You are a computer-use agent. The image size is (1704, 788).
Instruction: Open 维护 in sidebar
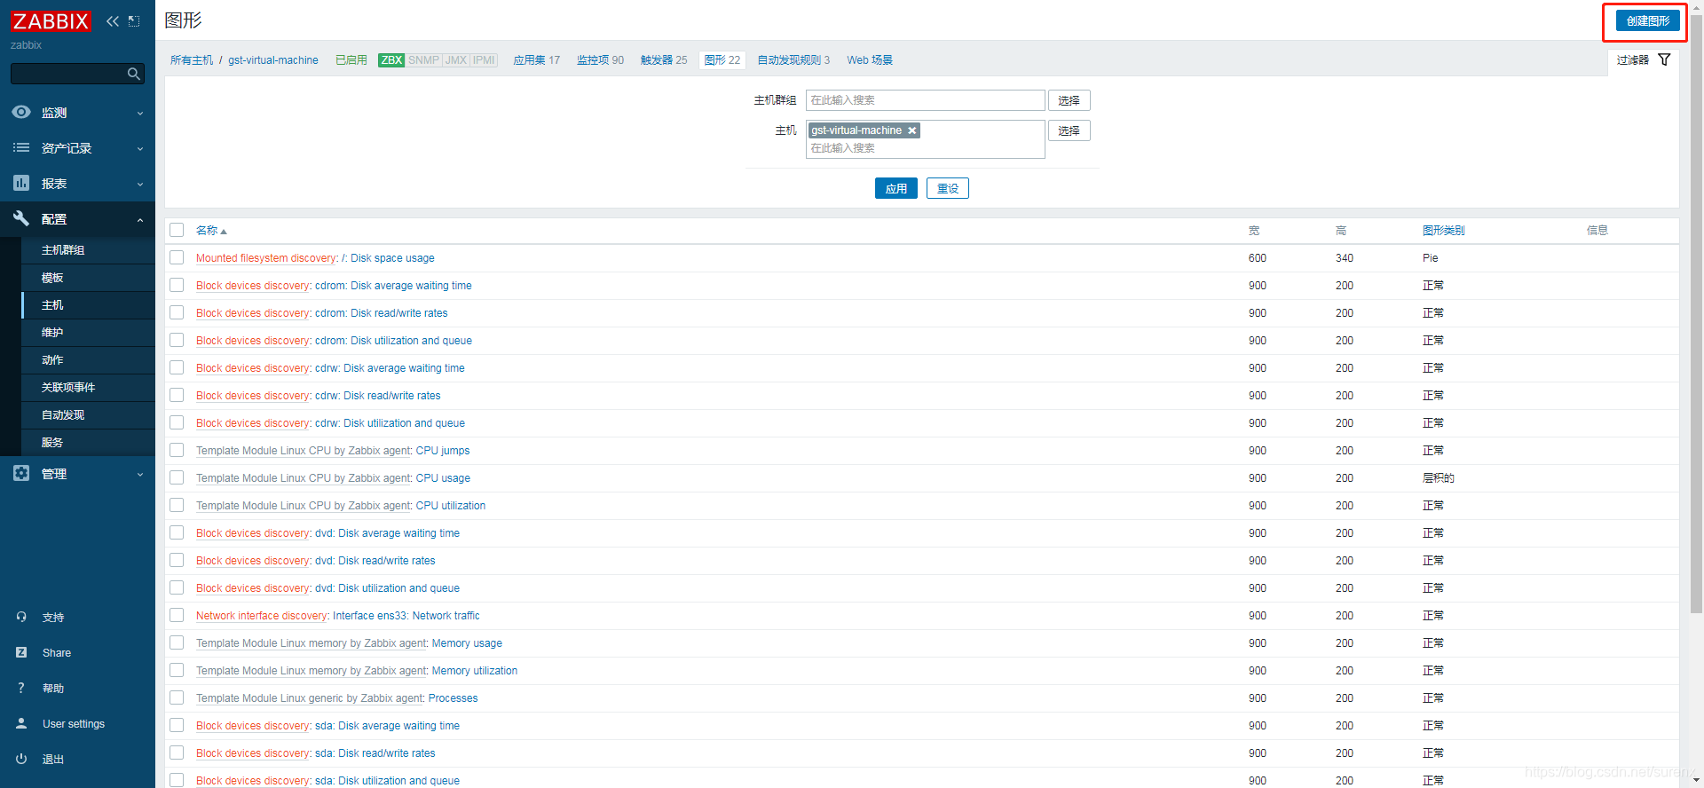coord(52,333)
